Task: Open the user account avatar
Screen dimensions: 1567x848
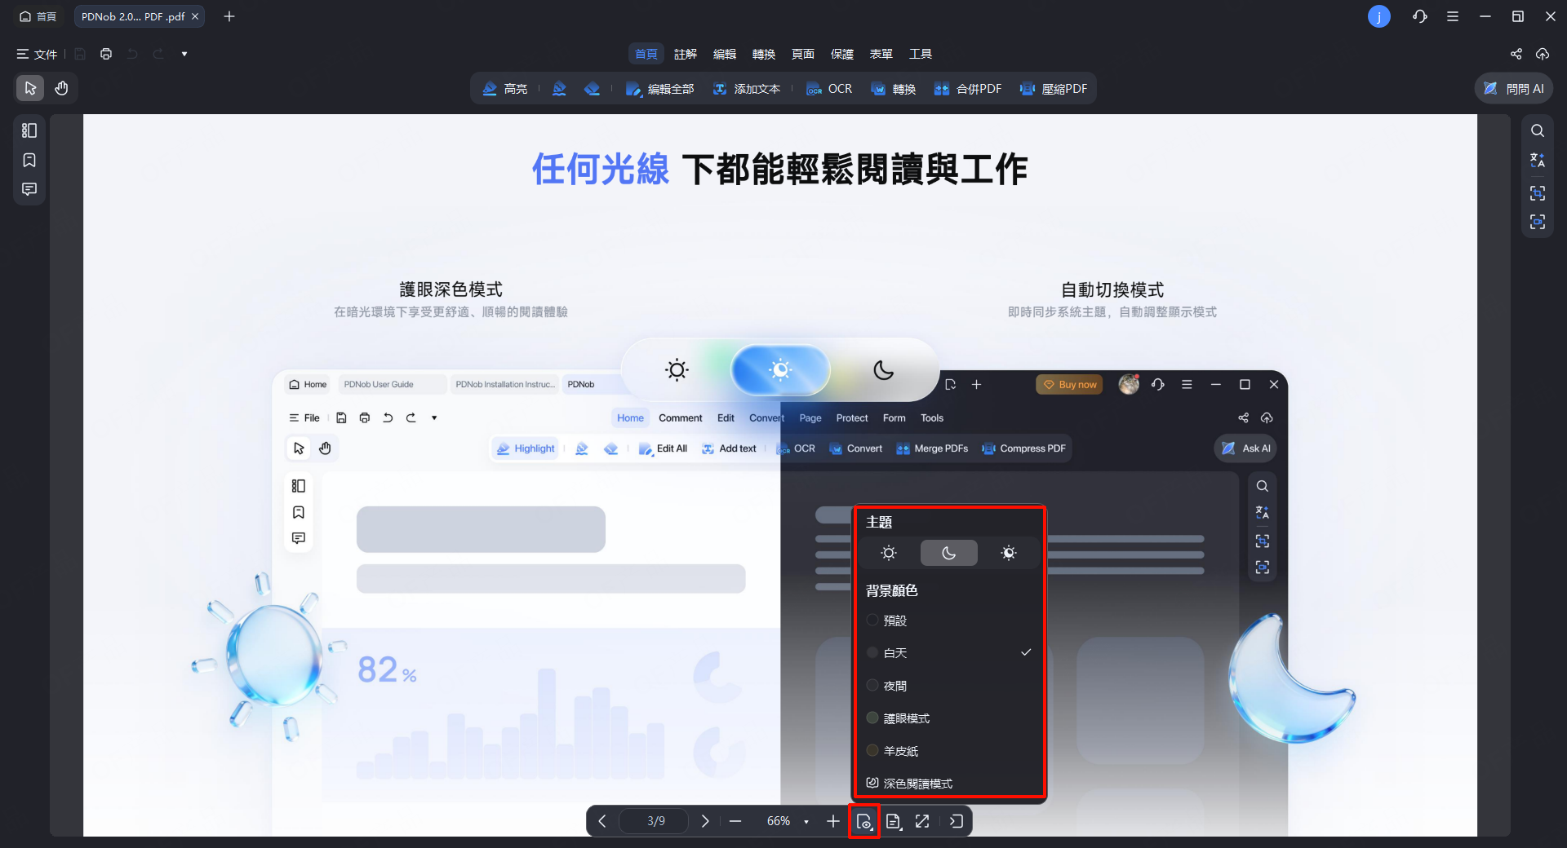Action: tap(1379, 16)
